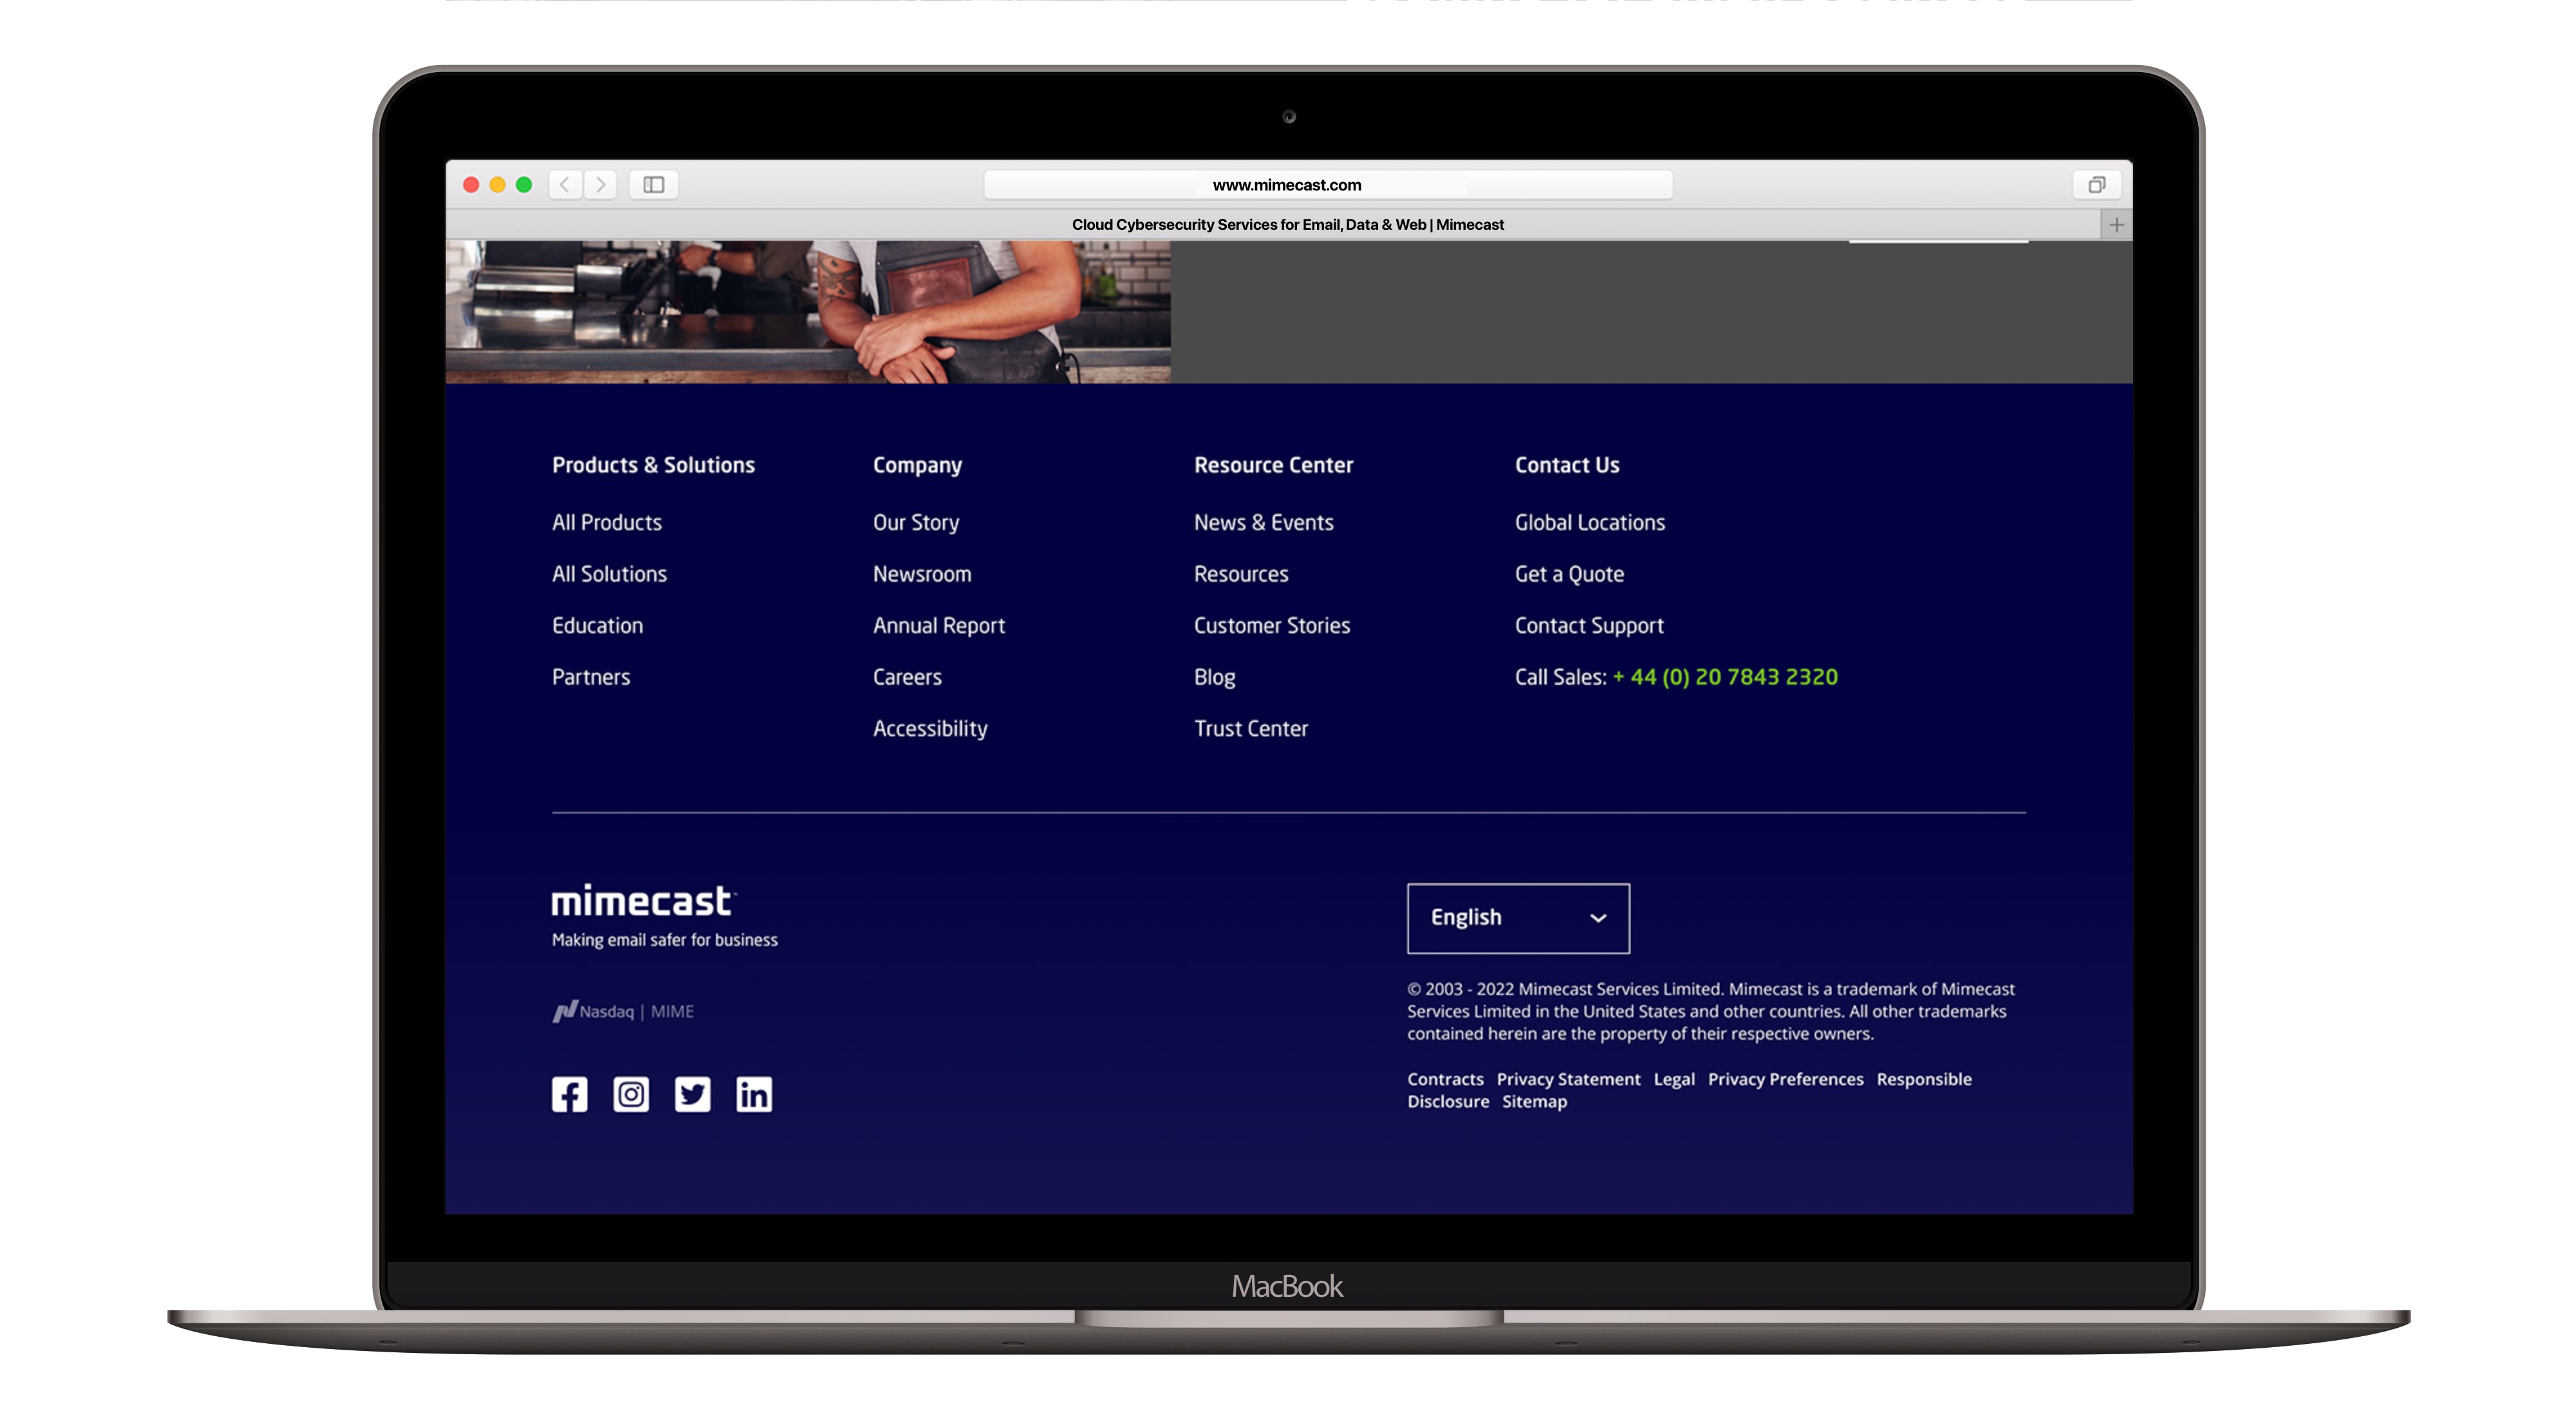Screen dimensions: 2576x1416
Task: Click the Instagram icon
Action: pyautogui.click(x=630, y=1094)
